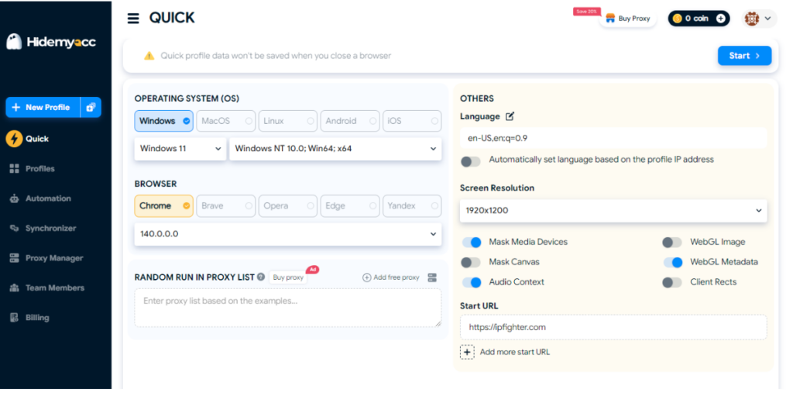This screenshot has width=793, height=393.
Task: Click the hamburger menu icon beside QUICK
Action: click(133, 19)
